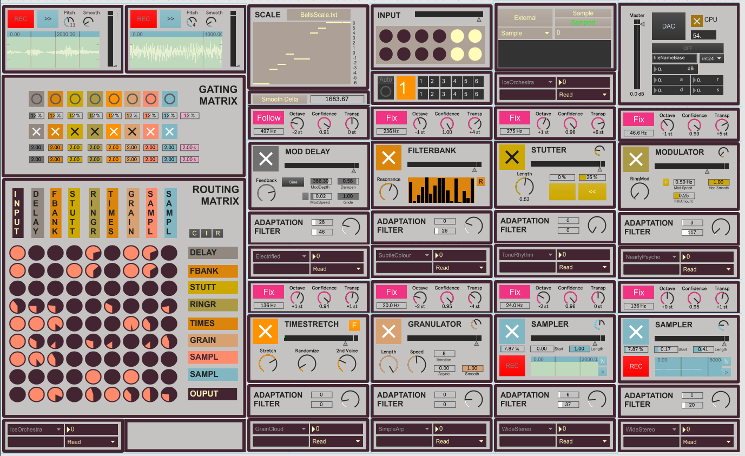Toggle the OFF recording switch under DAC

pyautogui.click(x=688, y=48)
